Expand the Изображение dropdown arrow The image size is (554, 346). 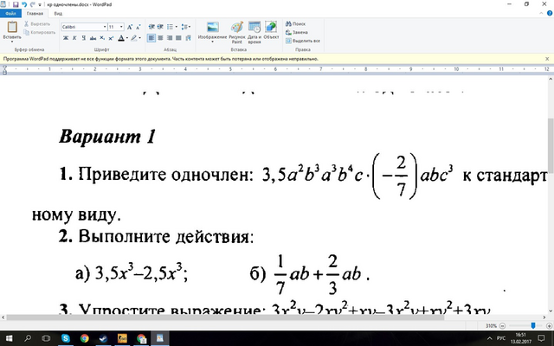[212, 42]
